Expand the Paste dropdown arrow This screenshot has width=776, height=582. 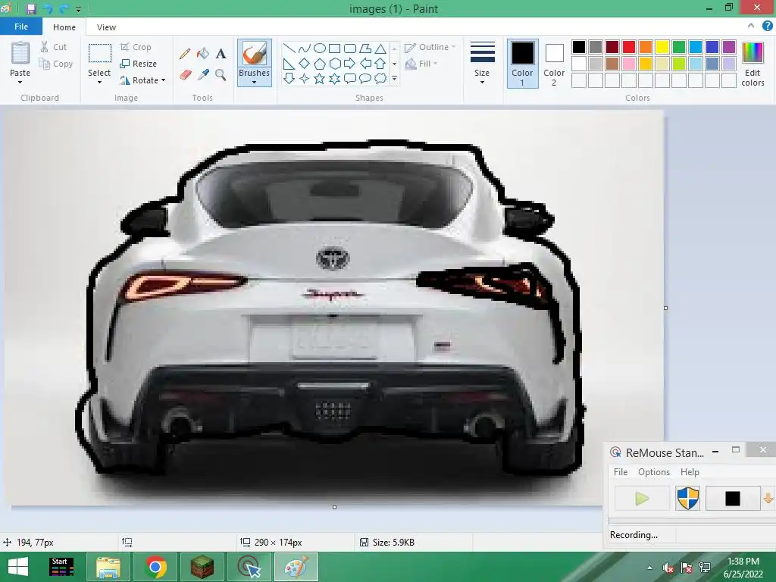20,82
